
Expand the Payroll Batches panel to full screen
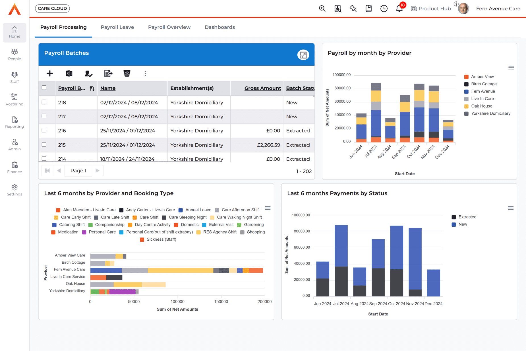[x=303, y=55]
